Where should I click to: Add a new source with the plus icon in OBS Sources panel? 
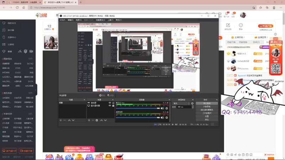tap(89, 120)
